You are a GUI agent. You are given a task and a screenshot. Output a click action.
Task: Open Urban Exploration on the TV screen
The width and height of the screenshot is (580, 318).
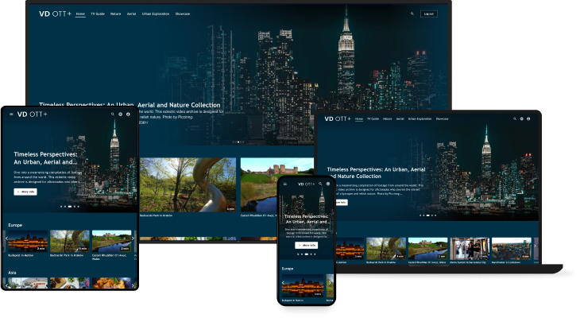156,14
